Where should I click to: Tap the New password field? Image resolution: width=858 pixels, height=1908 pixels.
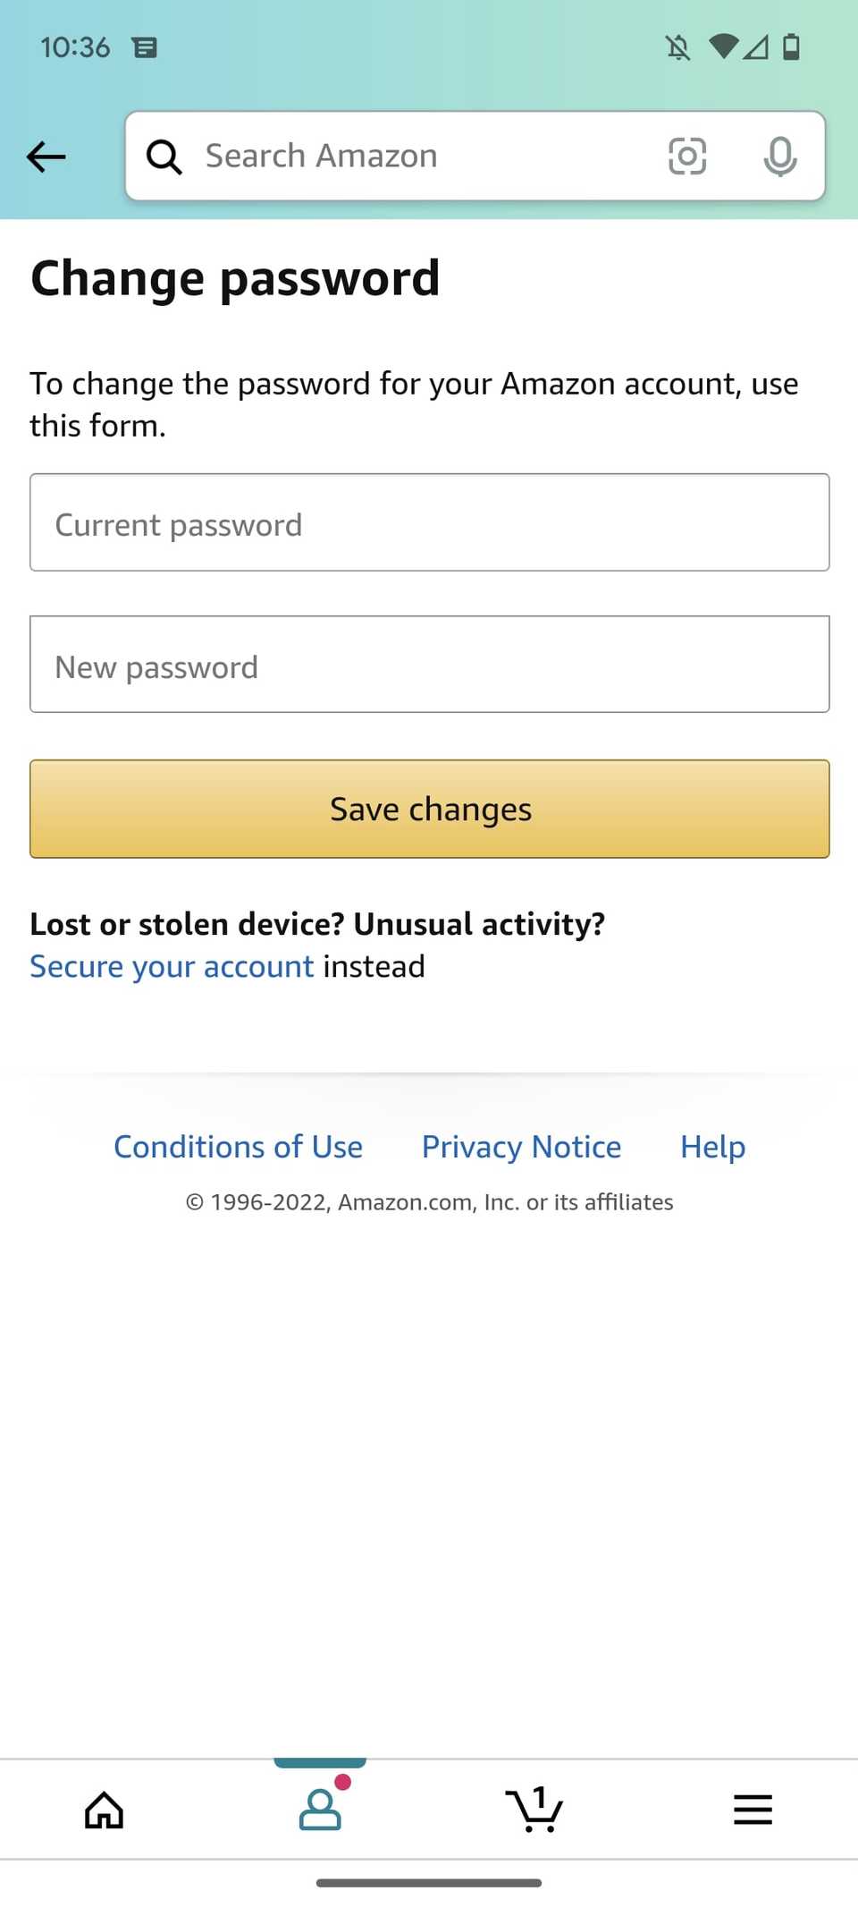(x=429, y=665)
